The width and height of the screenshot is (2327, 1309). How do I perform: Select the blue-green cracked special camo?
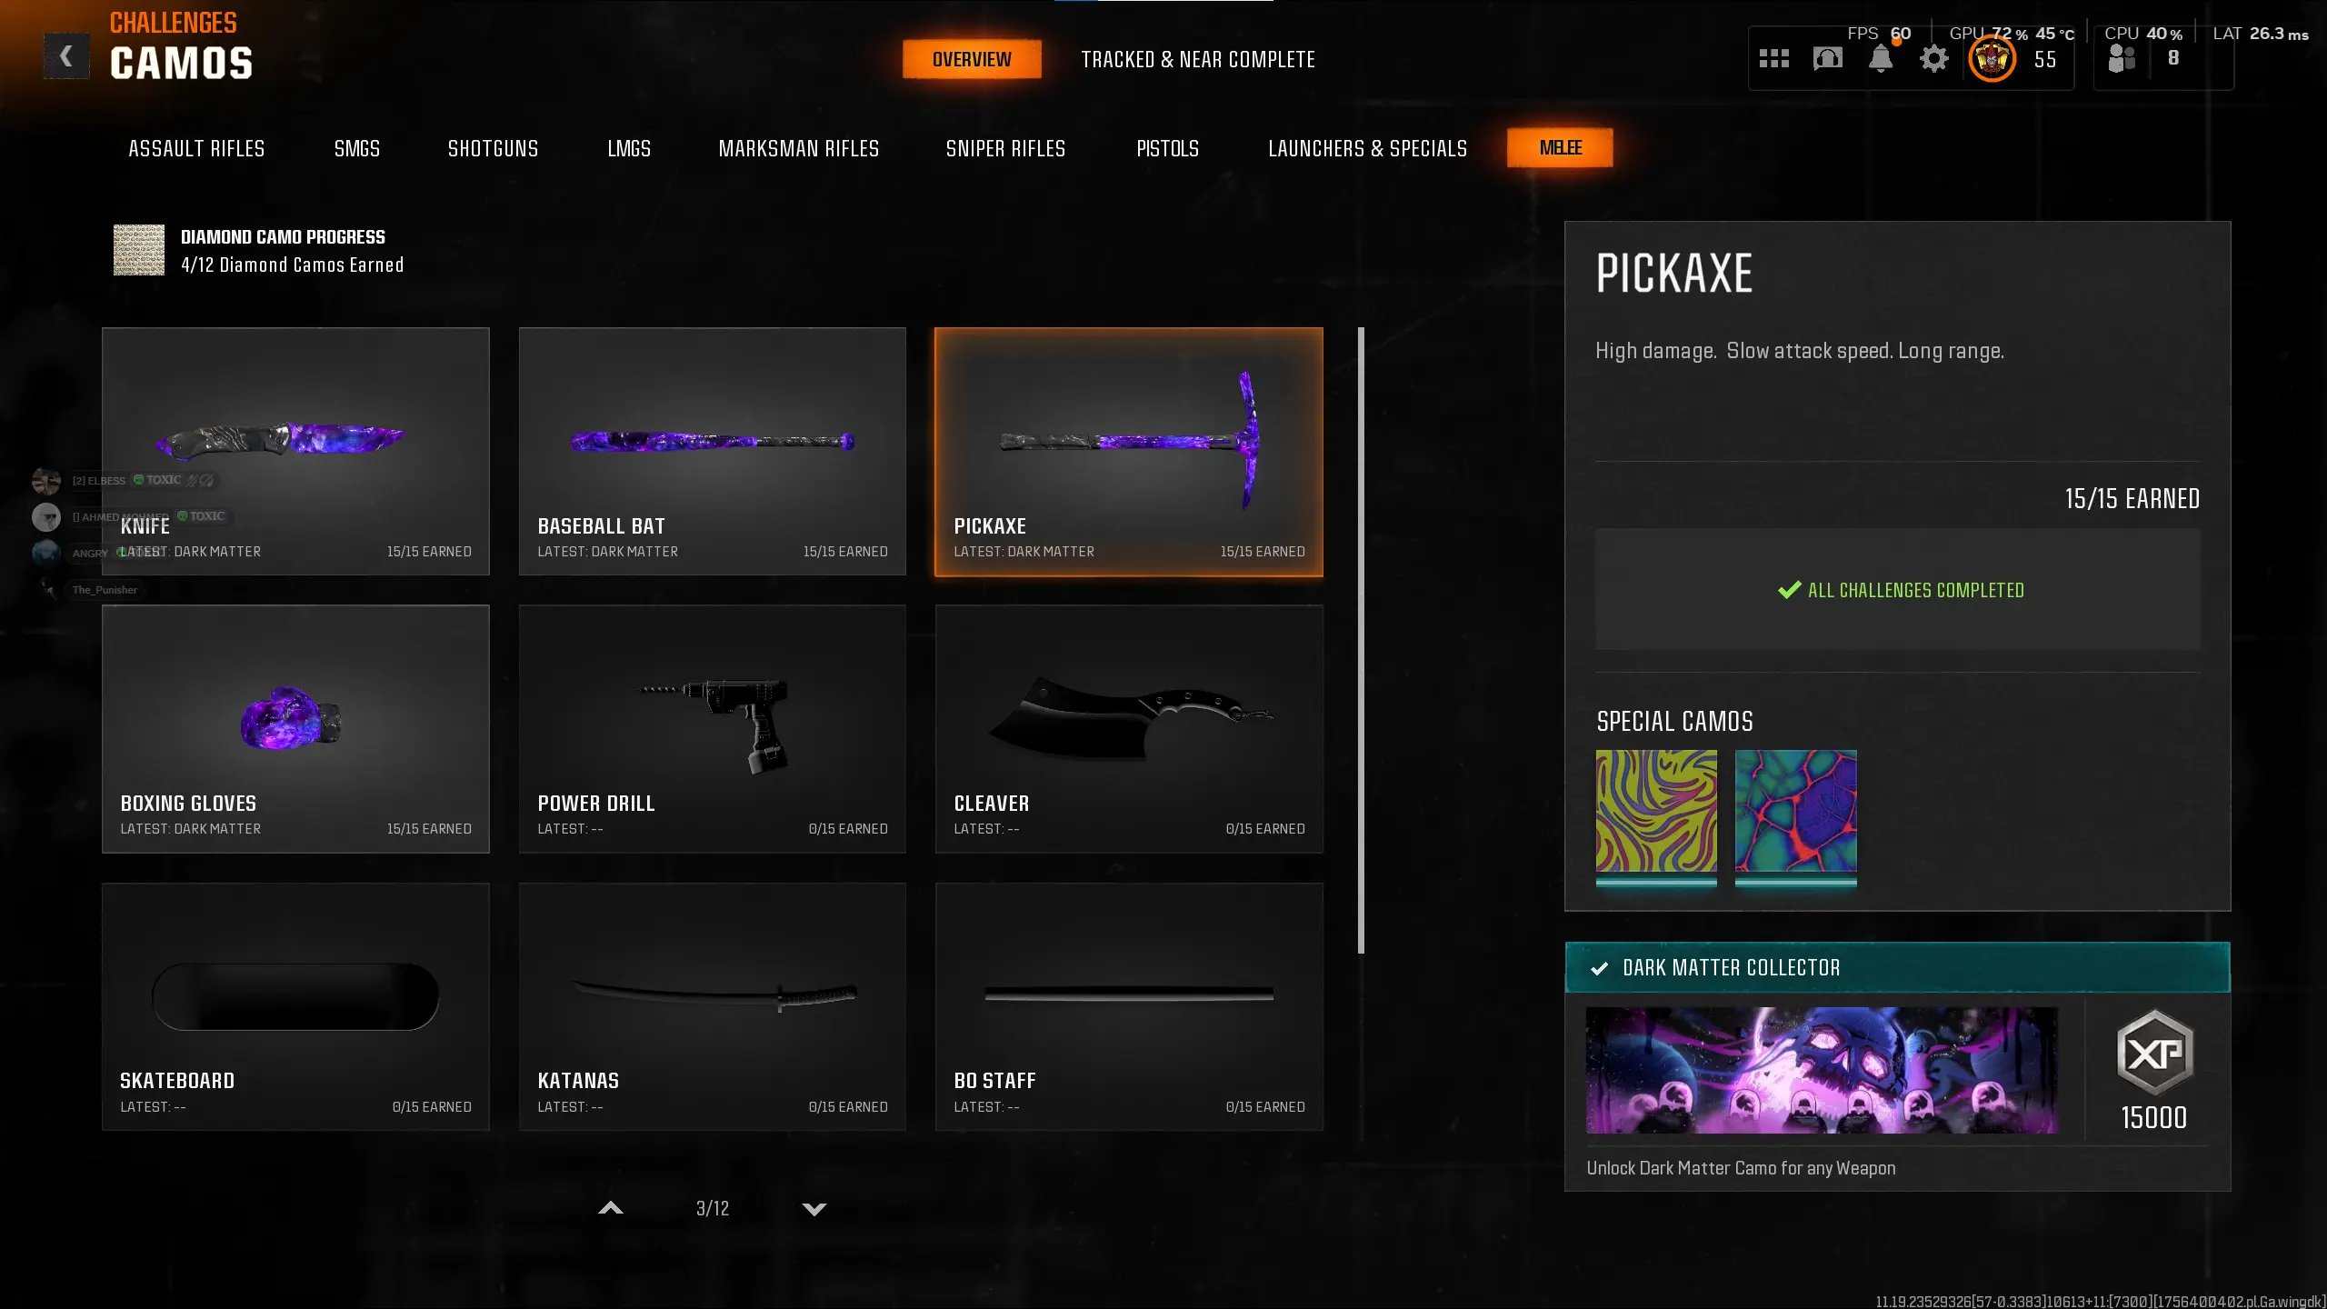(x=1795, y=811)
